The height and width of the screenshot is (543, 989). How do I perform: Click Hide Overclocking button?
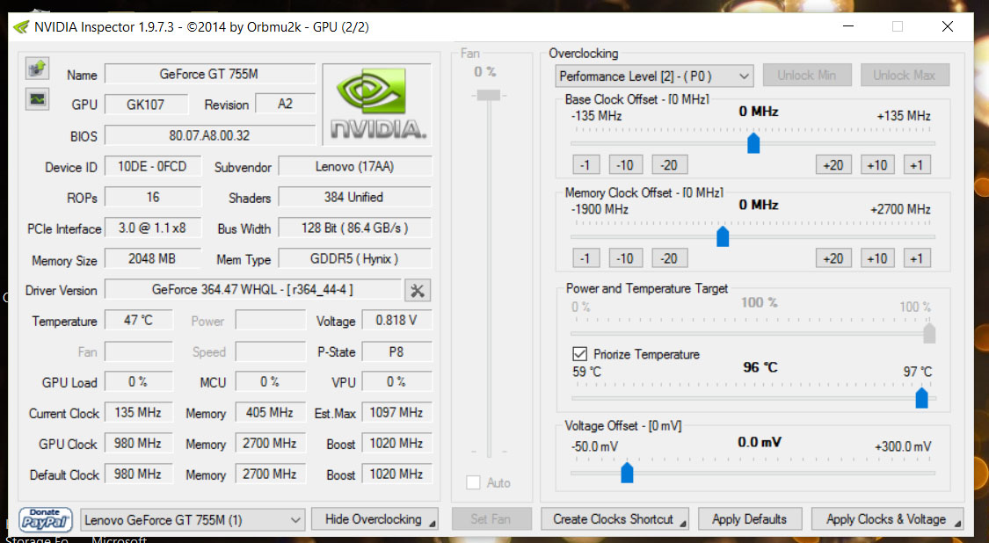pos(375,519)
